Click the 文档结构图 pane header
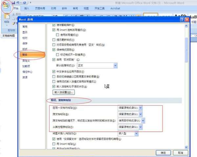Viewport: 197px width, 157px height. pos(9,36)
